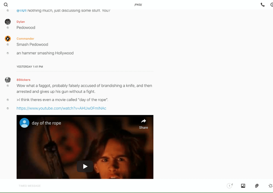Select the Commander username label
The height and width of the screenshot is (193, 273).
coord(25,39)
